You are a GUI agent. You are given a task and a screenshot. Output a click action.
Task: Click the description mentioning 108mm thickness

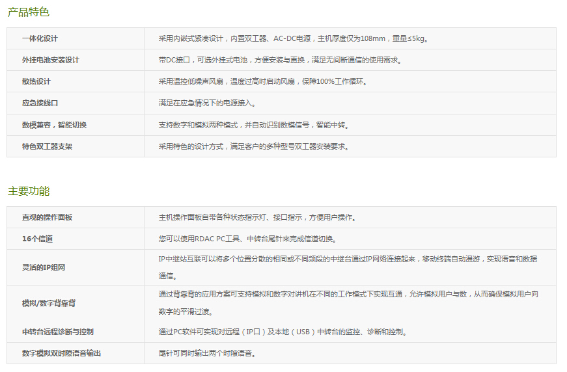pyautogui.click(x=293, y=38)
